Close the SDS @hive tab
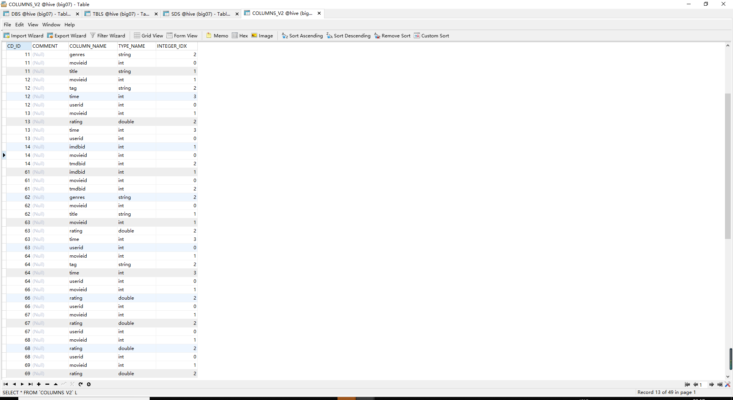This screenshot has width=733, height=400. 237,14
